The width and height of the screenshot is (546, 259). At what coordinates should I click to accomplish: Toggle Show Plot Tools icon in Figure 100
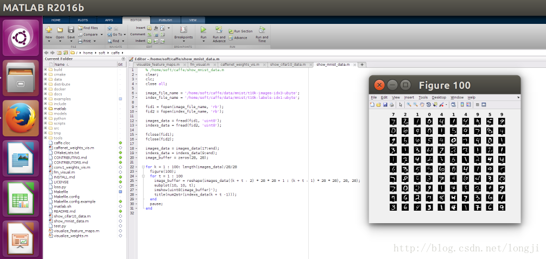coord(484,105)
